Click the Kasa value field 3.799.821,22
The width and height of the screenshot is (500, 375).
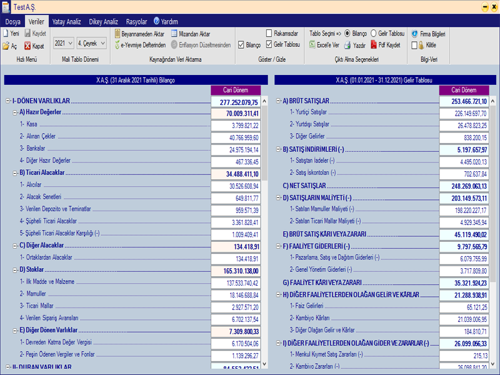pyautogui.click(x=236, y=126)
